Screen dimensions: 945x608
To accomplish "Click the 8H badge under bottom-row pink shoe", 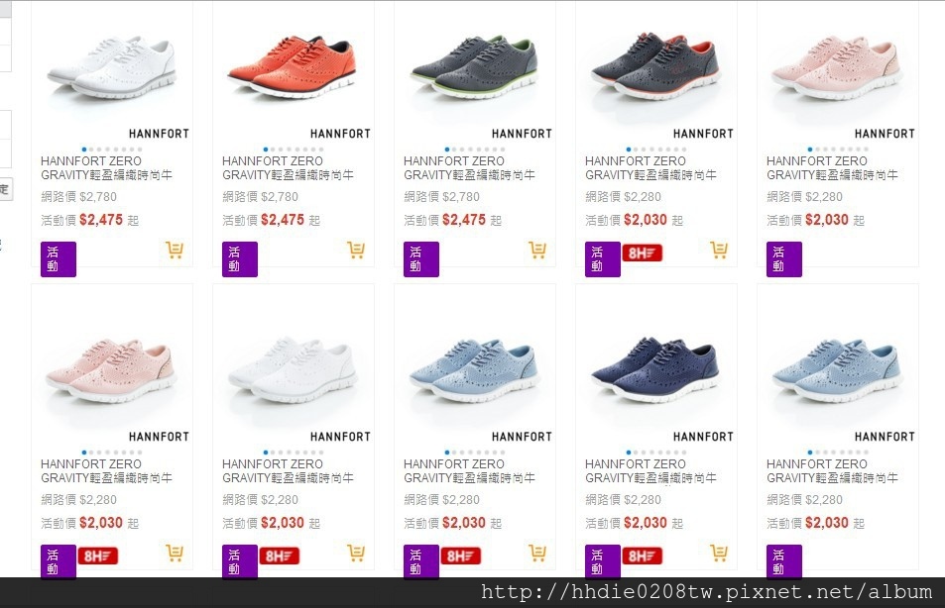I will click(97, 557).
